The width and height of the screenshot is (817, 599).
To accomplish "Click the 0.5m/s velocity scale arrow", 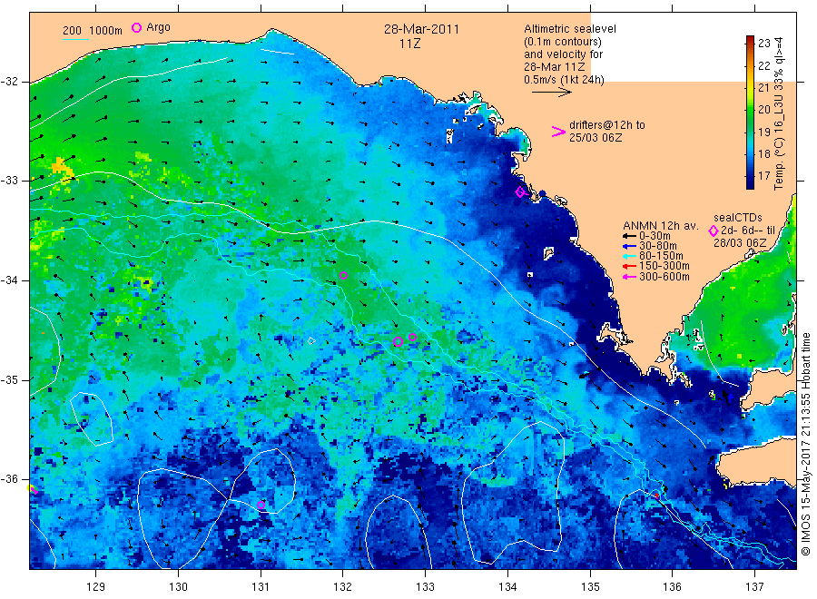I will 552,93.
